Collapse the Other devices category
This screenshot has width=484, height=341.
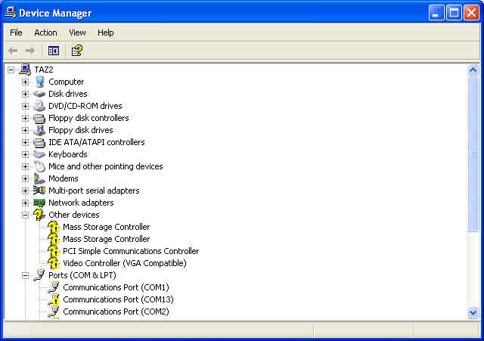pyautogui.click(x=25, y=215)
